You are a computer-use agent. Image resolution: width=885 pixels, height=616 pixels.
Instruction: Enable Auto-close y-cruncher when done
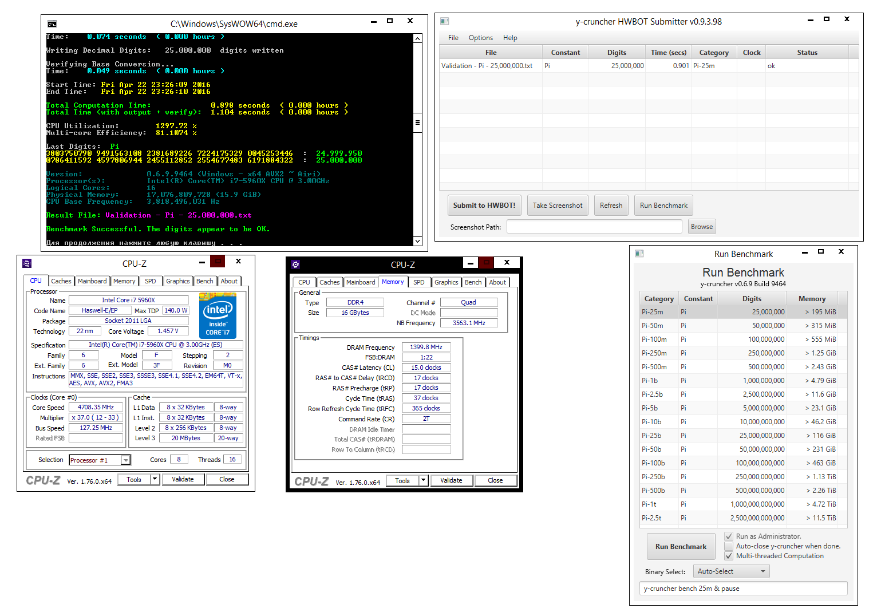(729, 546)
